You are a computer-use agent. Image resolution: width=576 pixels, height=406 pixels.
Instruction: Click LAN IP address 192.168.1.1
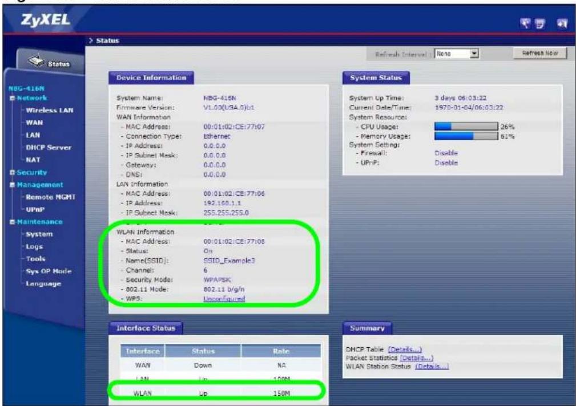coord(222,203)
